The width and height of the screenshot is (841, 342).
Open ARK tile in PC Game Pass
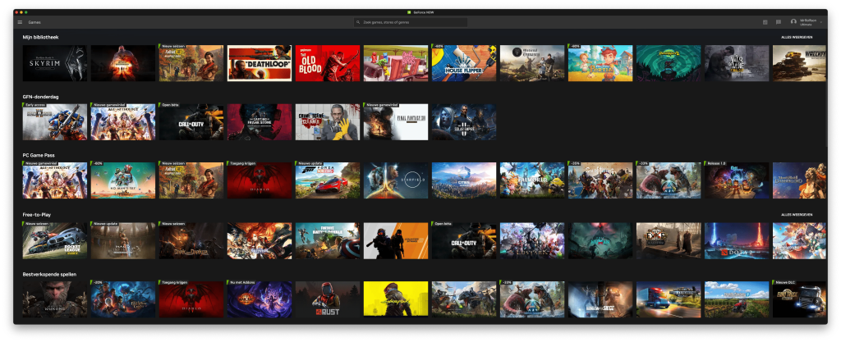(x=669, y=181)
